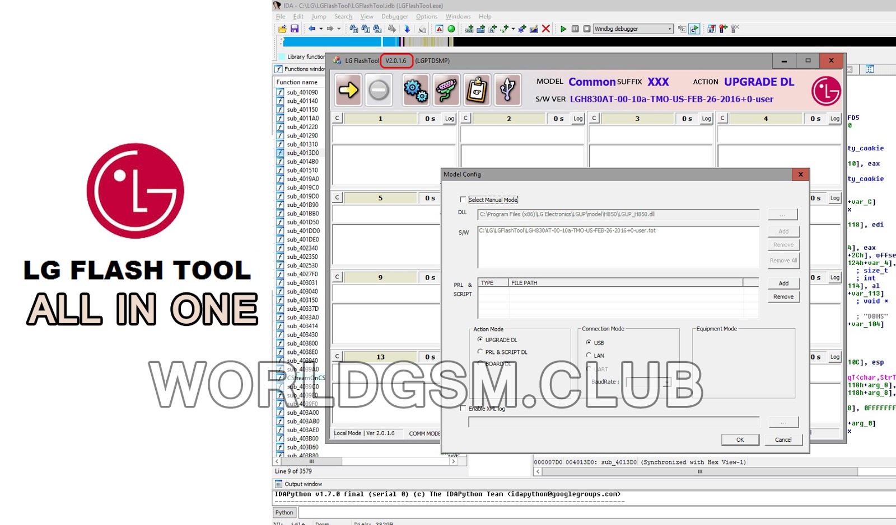
Task: Open the Search menu in IDA
Action: click(343, 17)
